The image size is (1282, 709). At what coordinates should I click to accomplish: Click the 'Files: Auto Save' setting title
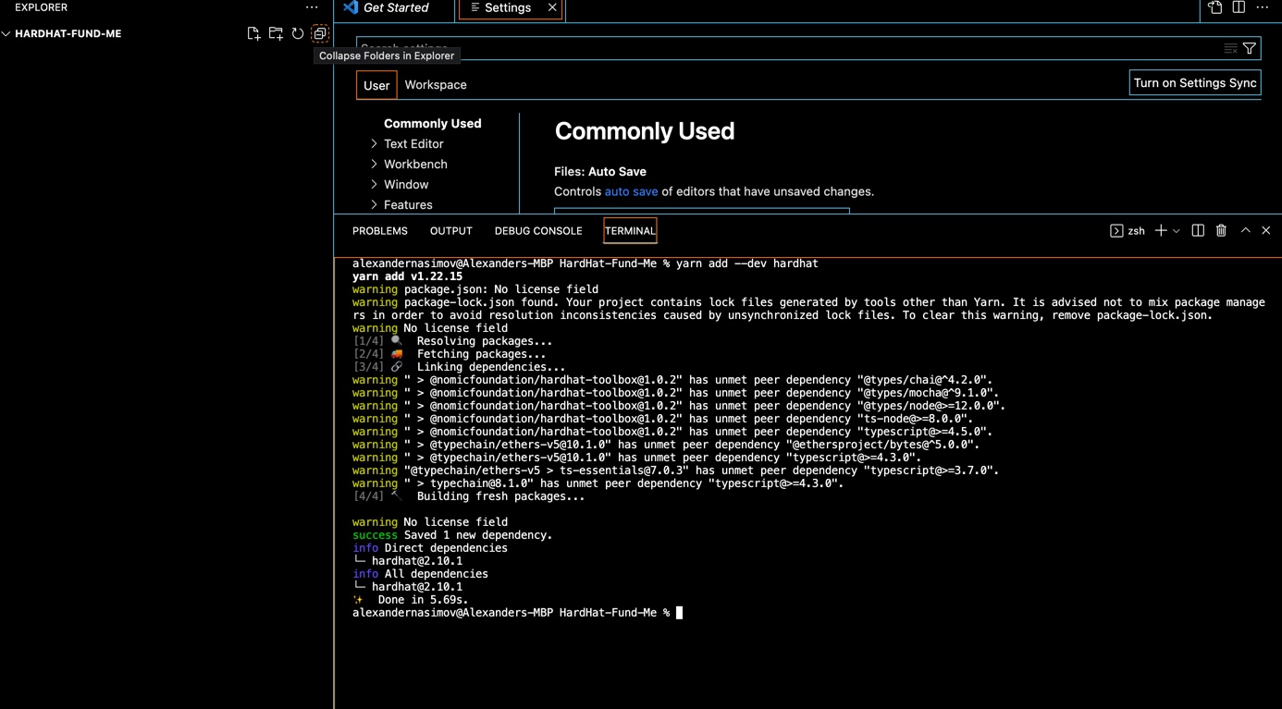[x=600, y=171]
